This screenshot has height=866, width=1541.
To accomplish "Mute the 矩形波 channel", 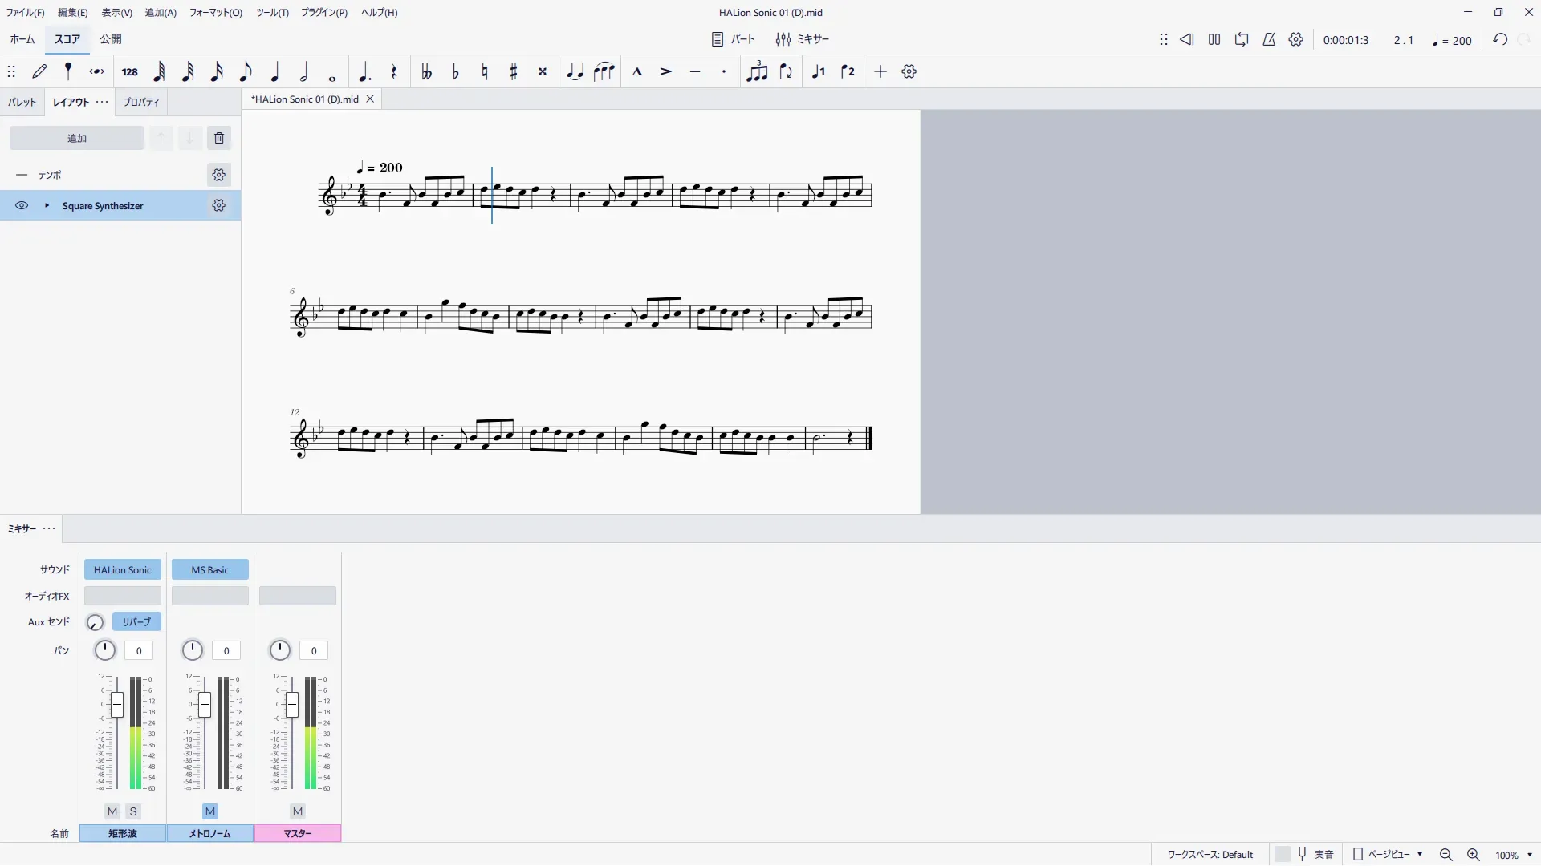I will 112,811.
